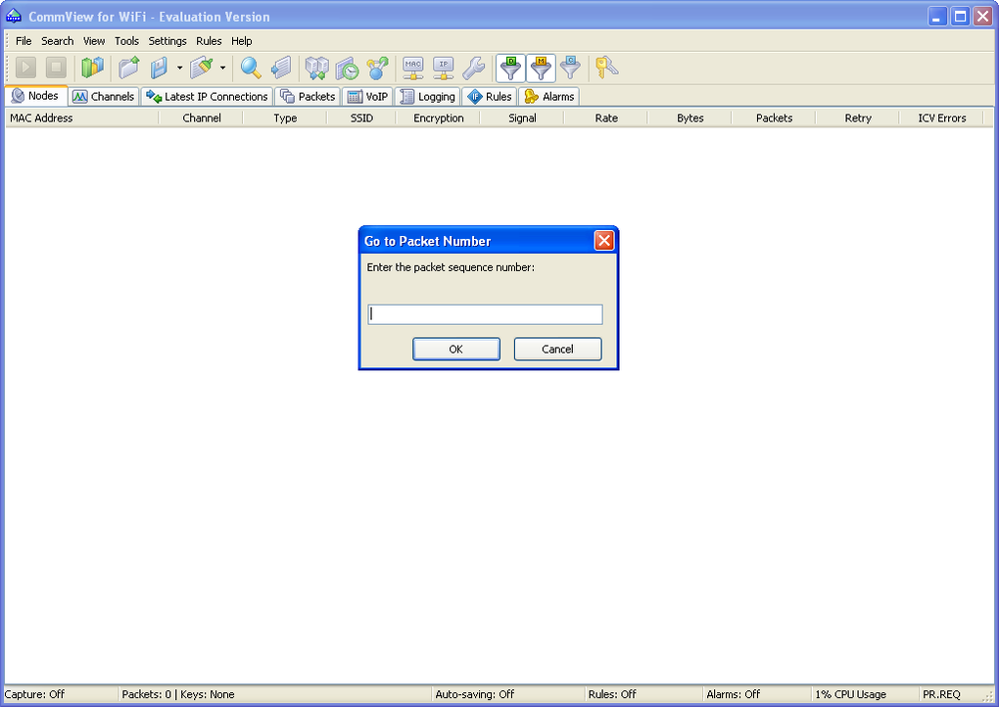Switch to the Rules tab
999x707 pixels.
[x=490, y=96]
